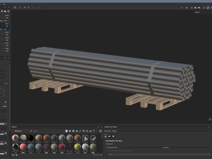The height and width of the screenshot is (159, 212).
Task: Open the resolution dropdown of selected texture set
Action: coord(8,26)
